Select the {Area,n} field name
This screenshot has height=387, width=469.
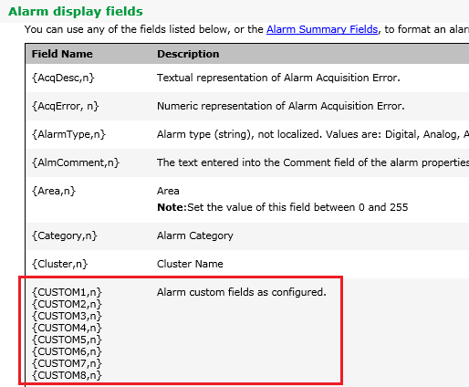54,191
